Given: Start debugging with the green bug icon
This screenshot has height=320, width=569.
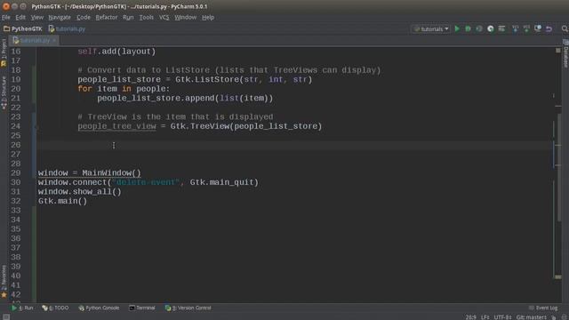Looking at the screenshot, I should coord(469,28).
